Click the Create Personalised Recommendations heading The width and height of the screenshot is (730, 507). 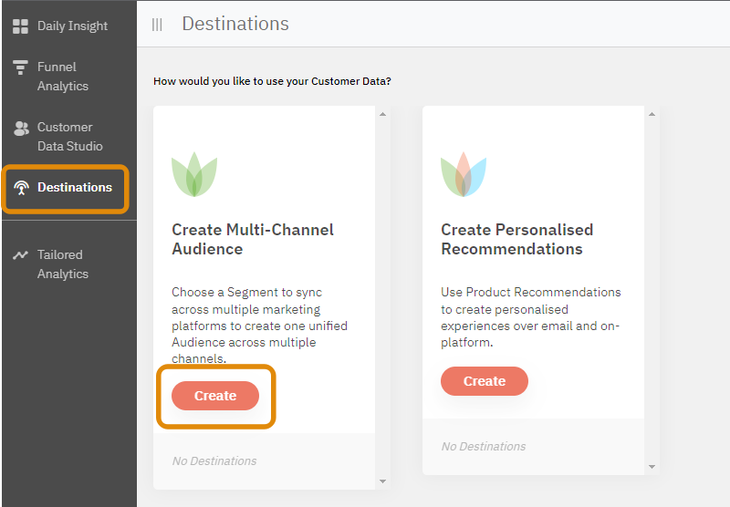point(516,239)
